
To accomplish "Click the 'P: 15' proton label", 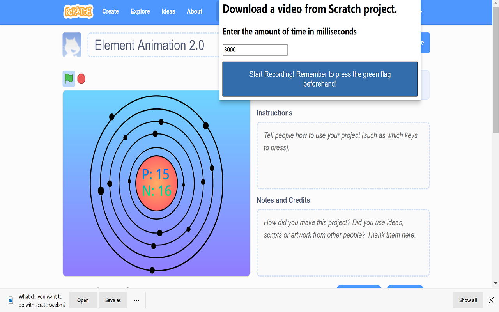I will (156, 174).
